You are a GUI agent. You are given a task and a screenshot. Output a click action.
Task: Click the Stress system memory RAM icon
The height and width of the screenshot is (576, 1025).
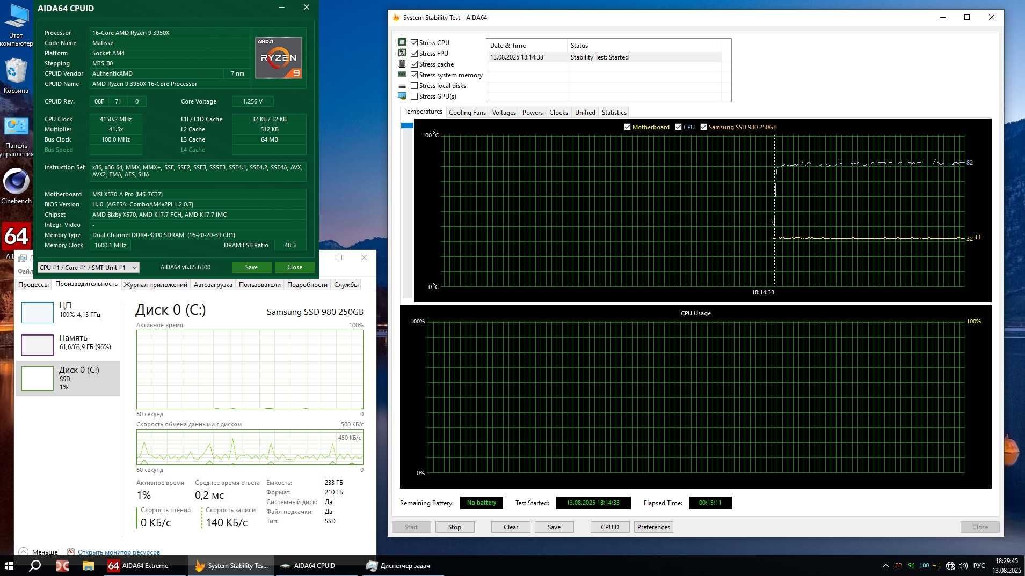pyautogui.click(x=402, y=75)
